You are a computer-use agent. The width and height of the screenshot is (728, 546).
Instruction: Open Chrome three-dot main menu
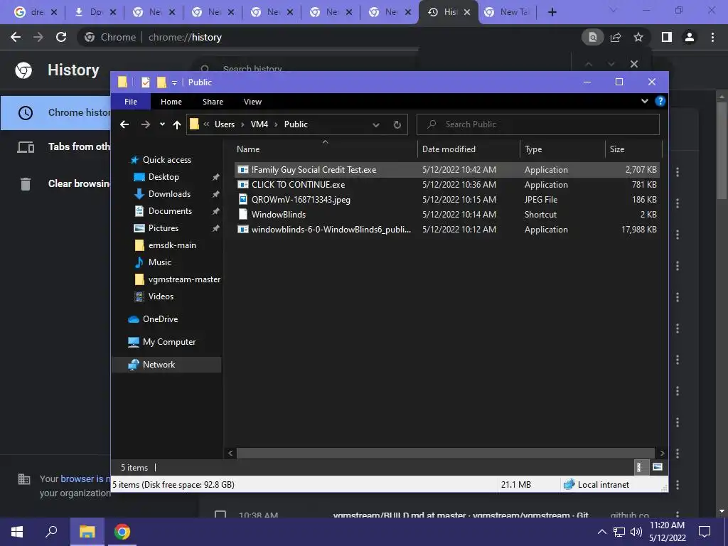712,37
